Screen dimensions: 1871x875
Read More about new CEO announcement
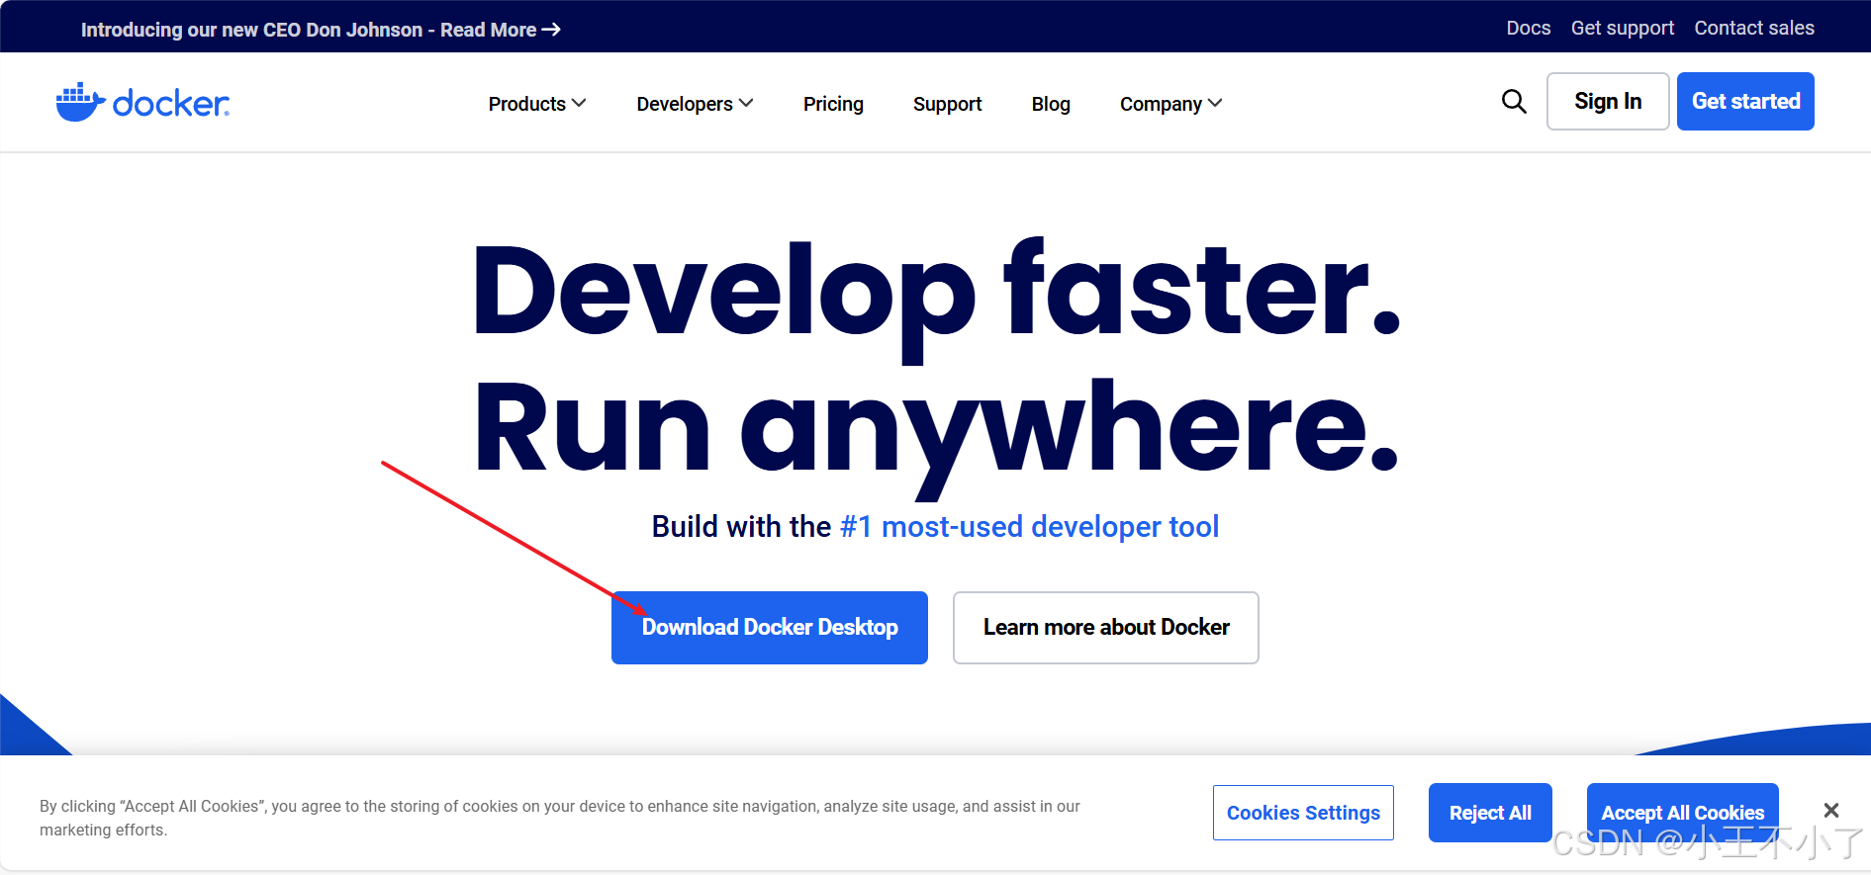[x=501, y=30]
